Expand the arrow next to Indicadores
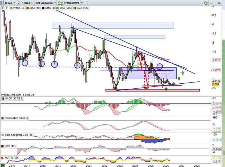Screen dimensions: 225x167 coord(82,3)
